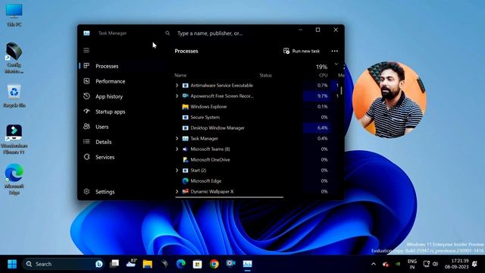Expand the Task Manager process row

point(177,138)
